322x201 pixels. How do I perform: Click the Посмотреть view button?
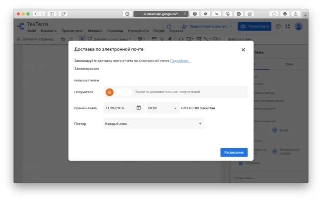254,26
